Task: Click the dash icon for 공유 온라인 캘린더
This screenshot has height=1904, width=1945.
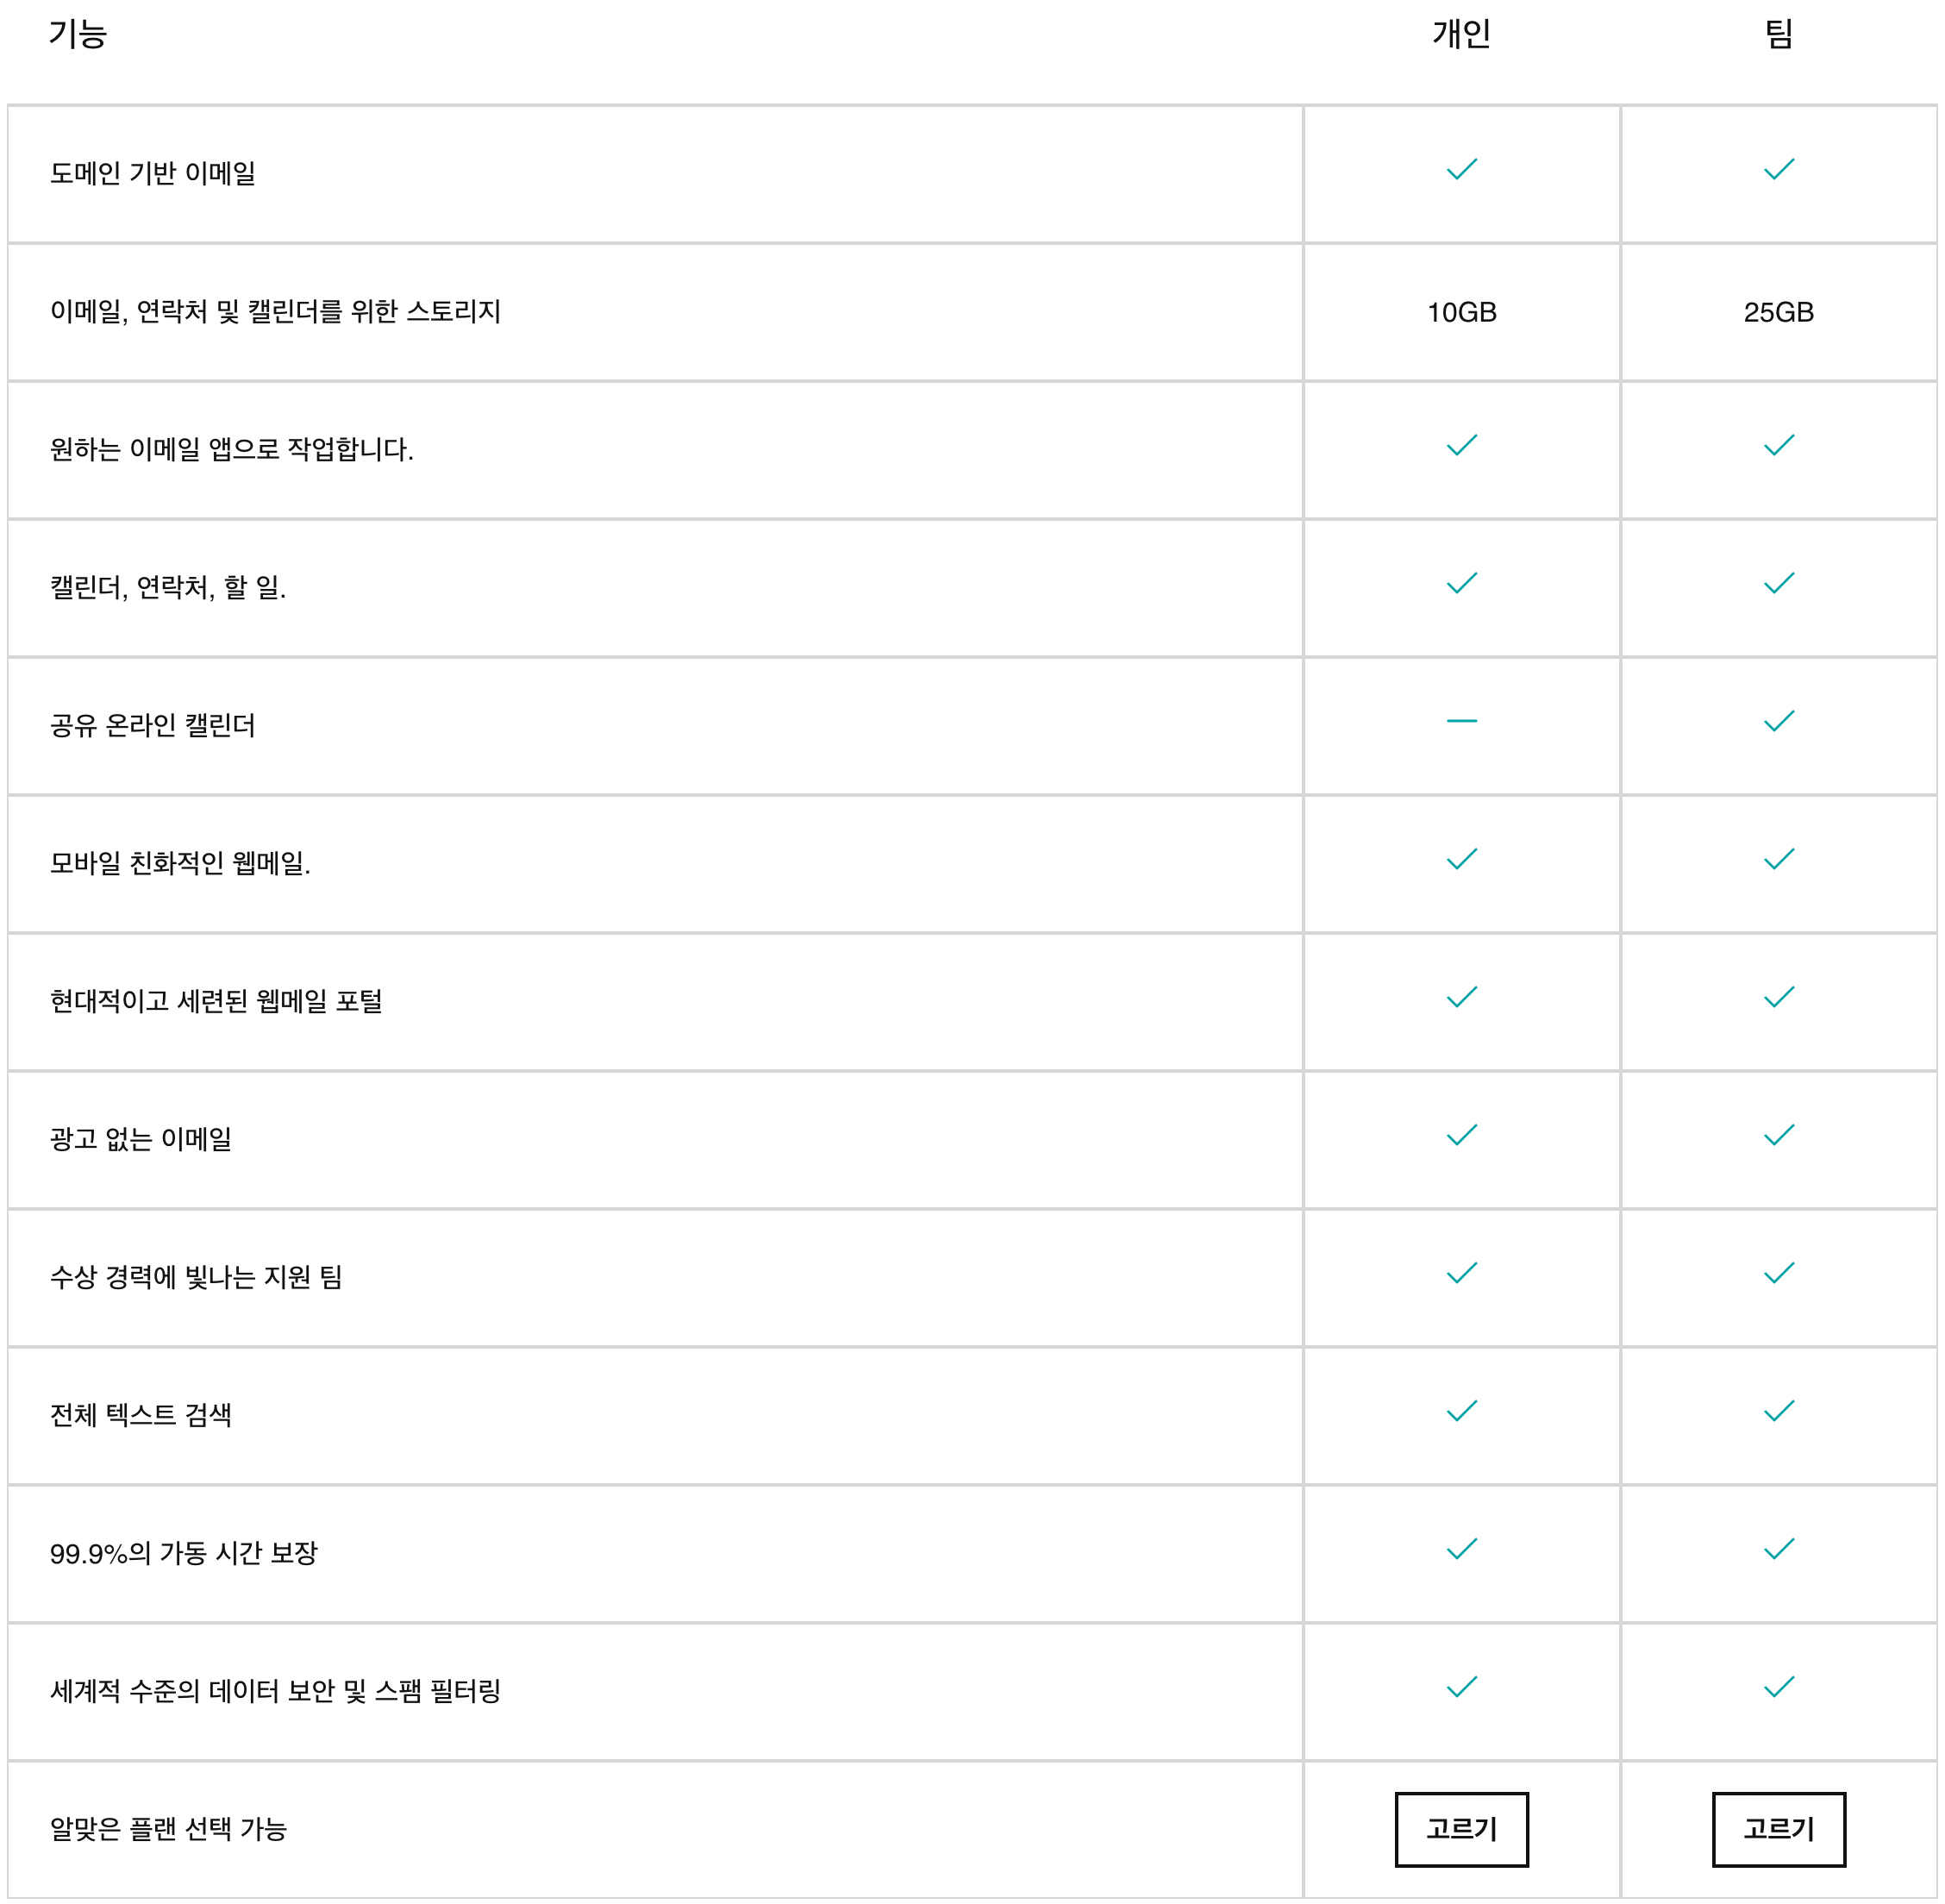Action: 1461,720
